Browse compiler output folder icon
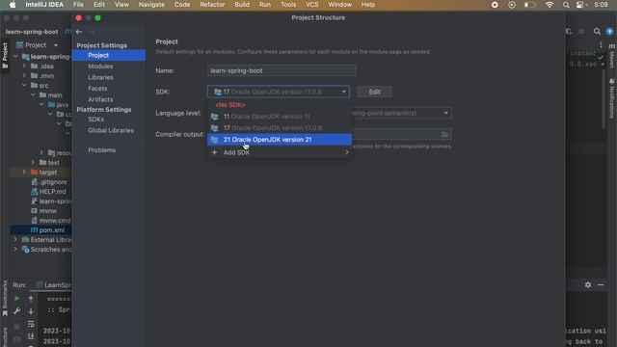 tap(444, 135)
